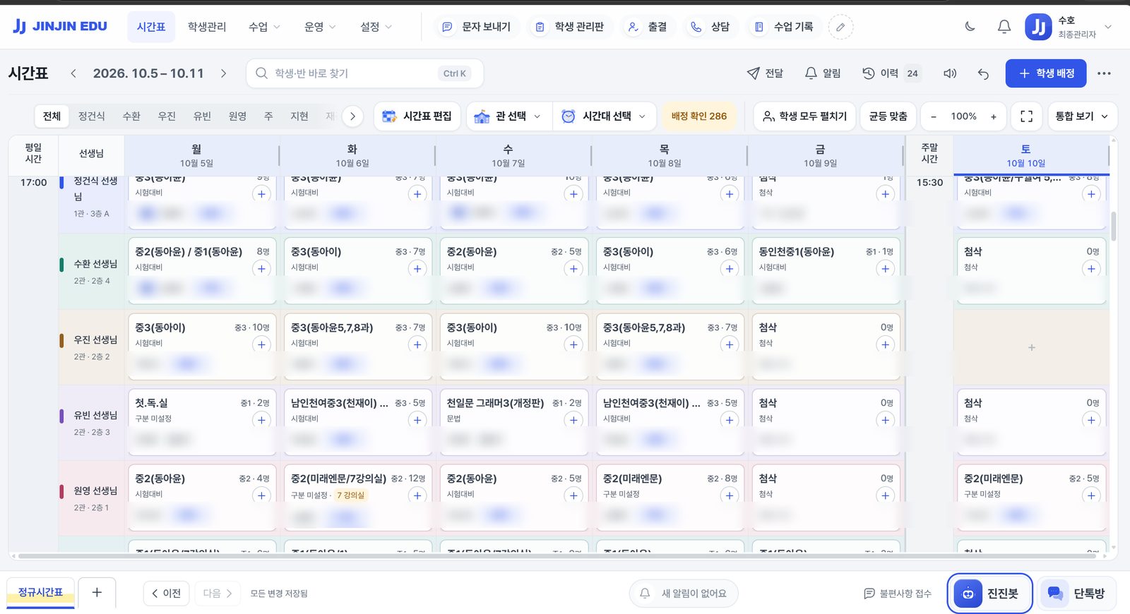Click the 학생 배정 button
This screenshot has height=614, width=1130.
[x=1046, y=73]
